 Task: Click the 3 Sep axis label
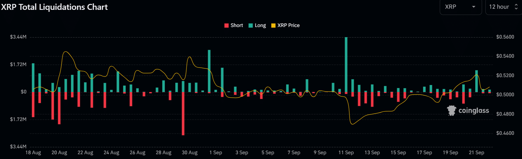pyautogui.click(x=242, y=153)
